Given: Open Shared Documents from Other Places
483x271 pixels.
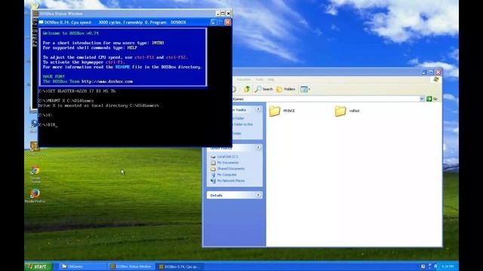Looking at the screenshot, I should (228, 169).
